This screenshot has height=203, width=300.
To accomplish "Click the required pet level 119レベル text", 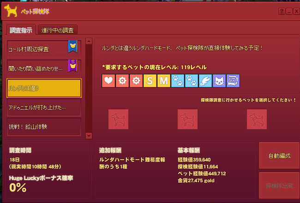I will point(194,67).
